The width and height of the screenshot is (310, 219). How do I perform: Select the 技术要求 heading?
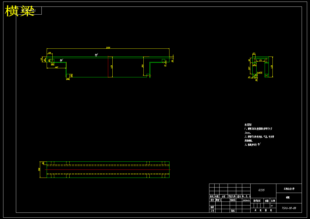point(248,125)
